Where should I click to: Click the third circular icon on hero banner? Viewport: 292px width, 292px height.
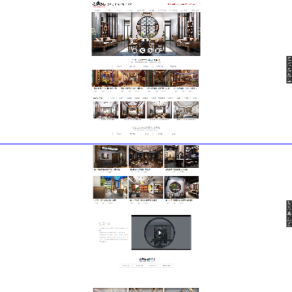pos(150,50)
